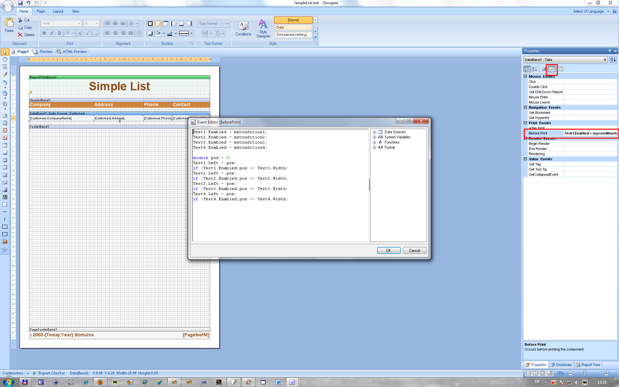Toggle Underline font formatting
The height and width of the screenshot is (387, 619).
(x=60, y=33)
